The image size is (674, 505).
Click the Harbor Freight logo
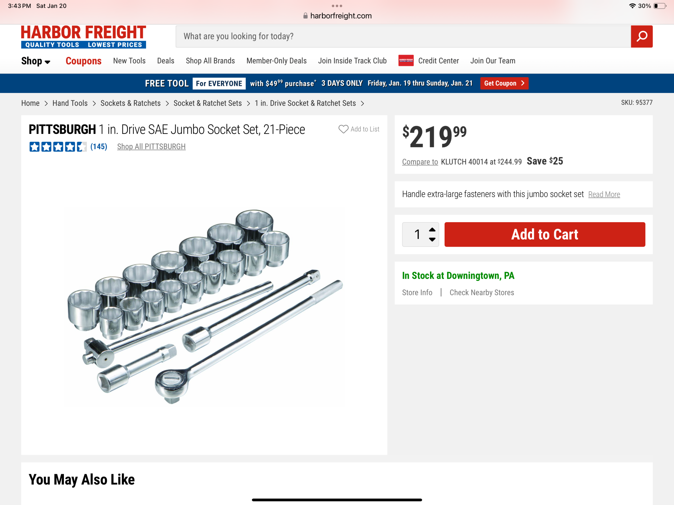(x=84, y=37)
